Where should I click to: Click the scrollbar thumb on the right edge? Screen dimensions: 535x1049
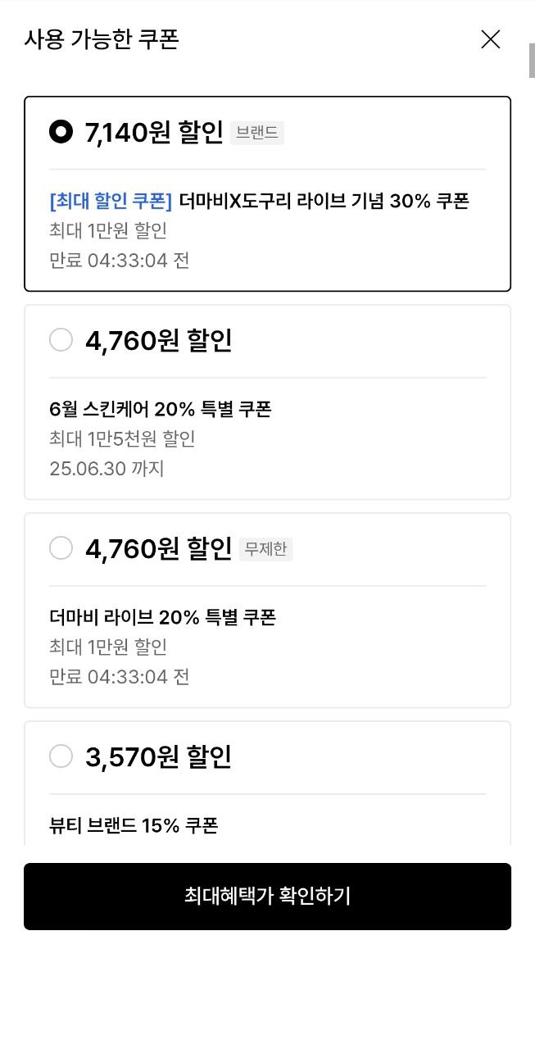[x=532, y=61]
